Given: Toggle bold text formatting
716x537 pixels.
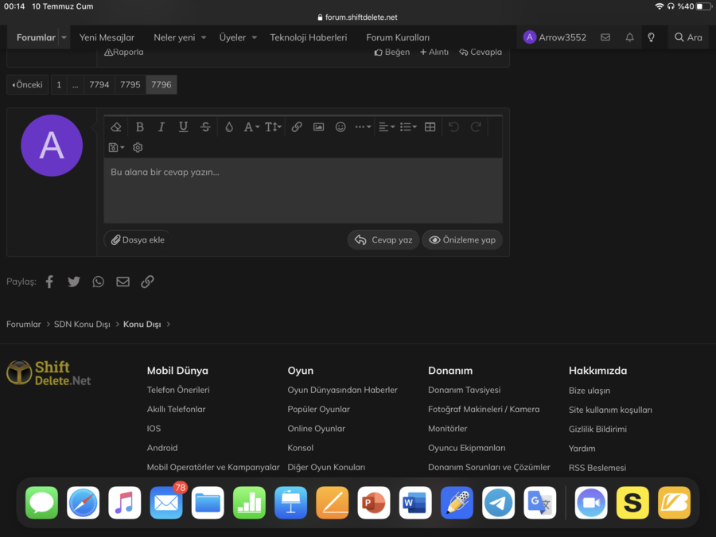Looking at the screenshot, I should tap(140, 127).
